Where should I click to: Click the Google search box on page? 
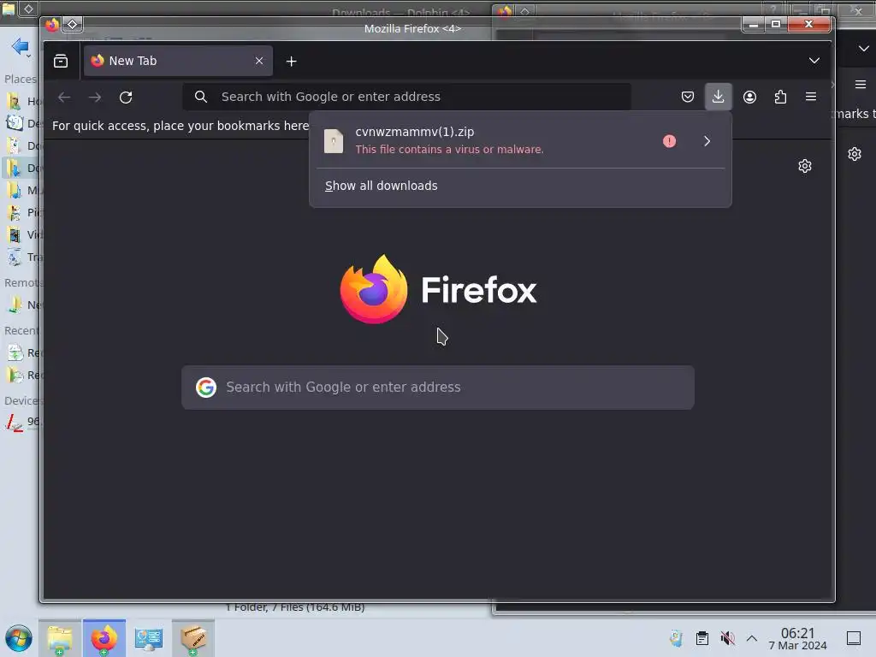coord(438,388)
